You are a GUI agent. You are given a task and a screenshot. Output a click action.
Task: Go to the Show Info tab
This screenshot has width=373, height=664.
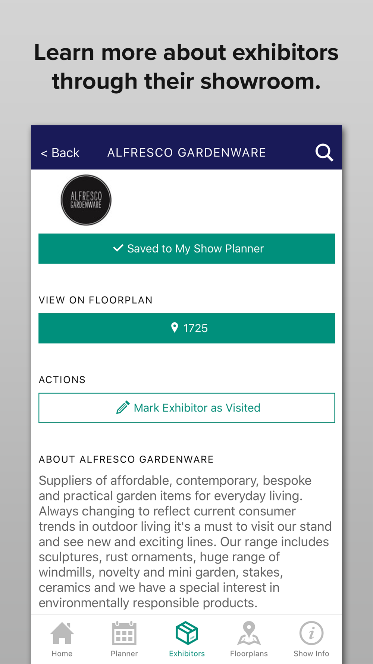311,639
